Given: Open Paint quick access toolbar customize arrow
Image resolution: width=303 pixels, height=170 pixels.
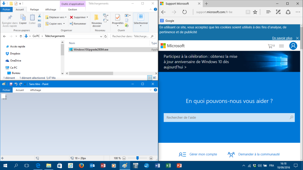Looking at the screenshot, I should 25,84.
